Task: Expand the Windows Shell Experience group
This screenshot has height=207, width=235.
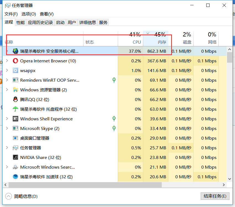Action: click(x=7, y=119)
